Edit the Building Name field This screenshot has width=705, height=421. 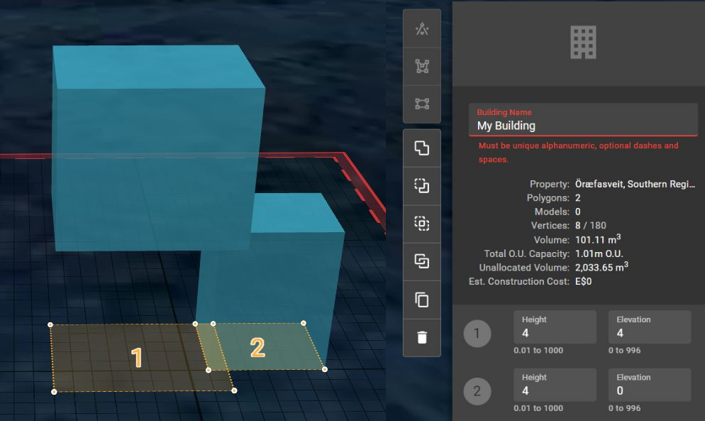click(583, 120)
